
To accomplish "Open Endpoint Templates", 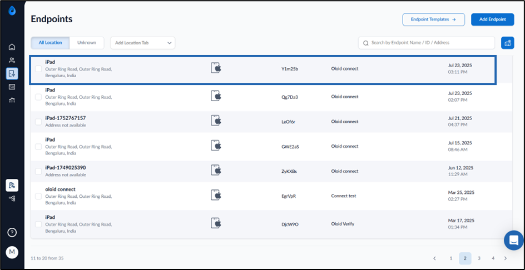I will (434, 19).
